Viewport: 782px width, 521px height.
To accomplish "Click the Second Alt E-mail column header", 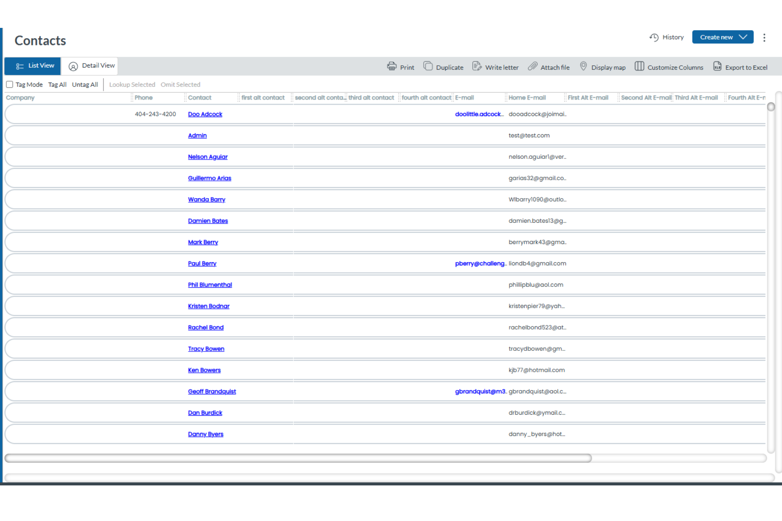I will point(646,98).
